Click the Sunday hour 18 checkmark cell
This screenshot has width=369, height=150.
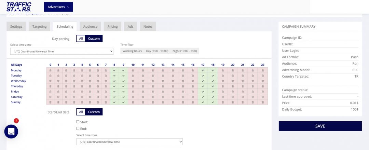[x=213, y=102]
